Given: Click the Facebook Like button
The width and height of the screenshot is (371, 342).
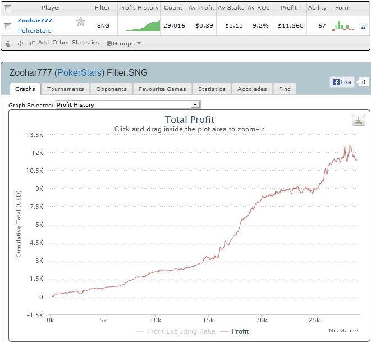Looking at the screenshot, I should 342,82.
